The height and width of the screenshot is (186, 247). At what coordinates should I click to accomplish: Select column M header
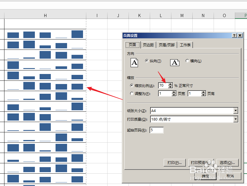(182, 16)
